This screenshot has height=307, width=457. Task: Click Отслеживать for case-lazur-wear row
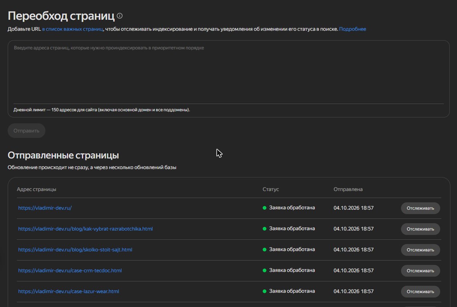(x=420, y=291)
